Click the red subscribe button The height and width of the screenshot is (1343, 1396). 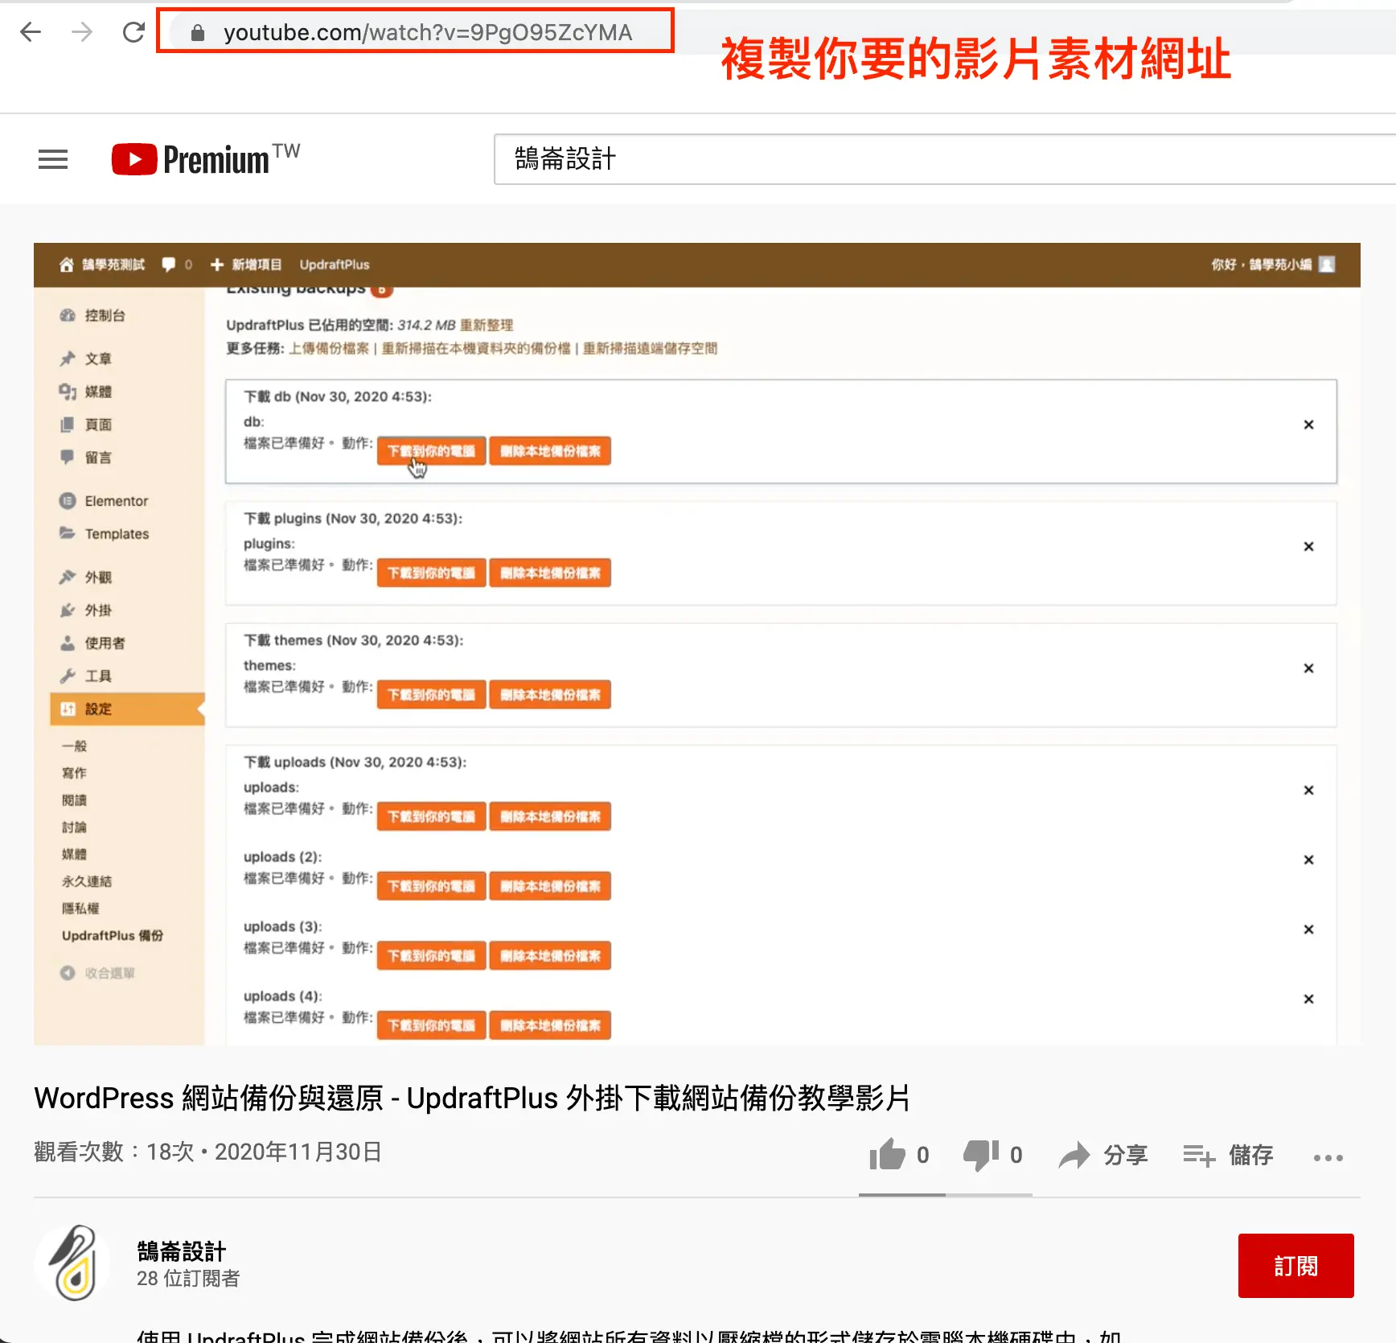(x=1295, y=1266)
